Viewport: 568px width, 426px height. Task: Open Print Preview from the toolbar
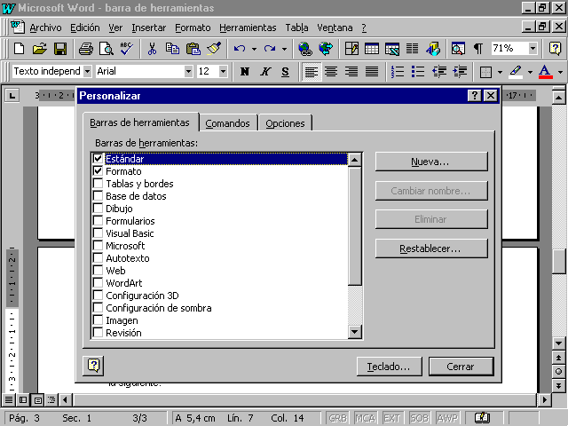106,48
